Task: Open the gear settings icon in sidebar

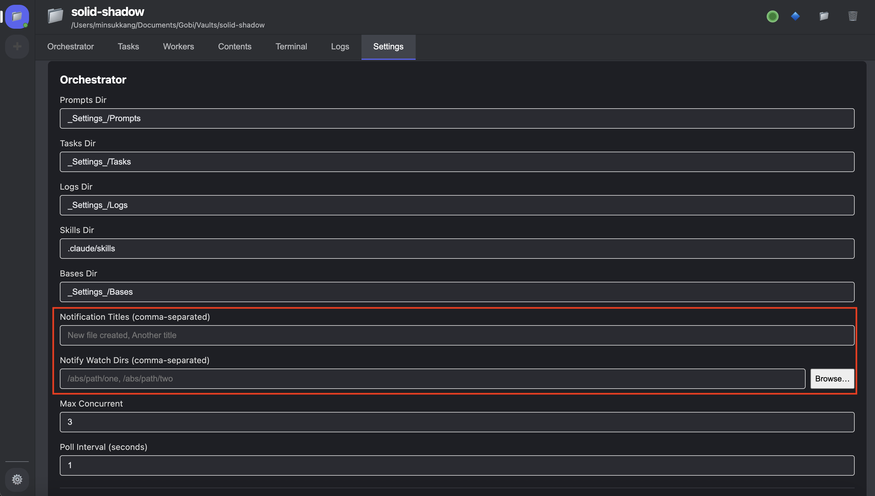Action: [x=17, y=479]
